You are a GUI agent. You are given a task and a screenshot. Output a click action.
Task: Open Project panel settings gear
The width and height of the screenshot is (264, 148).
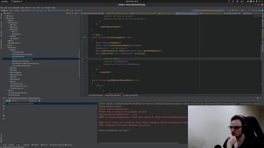click(x=76, y=13)
